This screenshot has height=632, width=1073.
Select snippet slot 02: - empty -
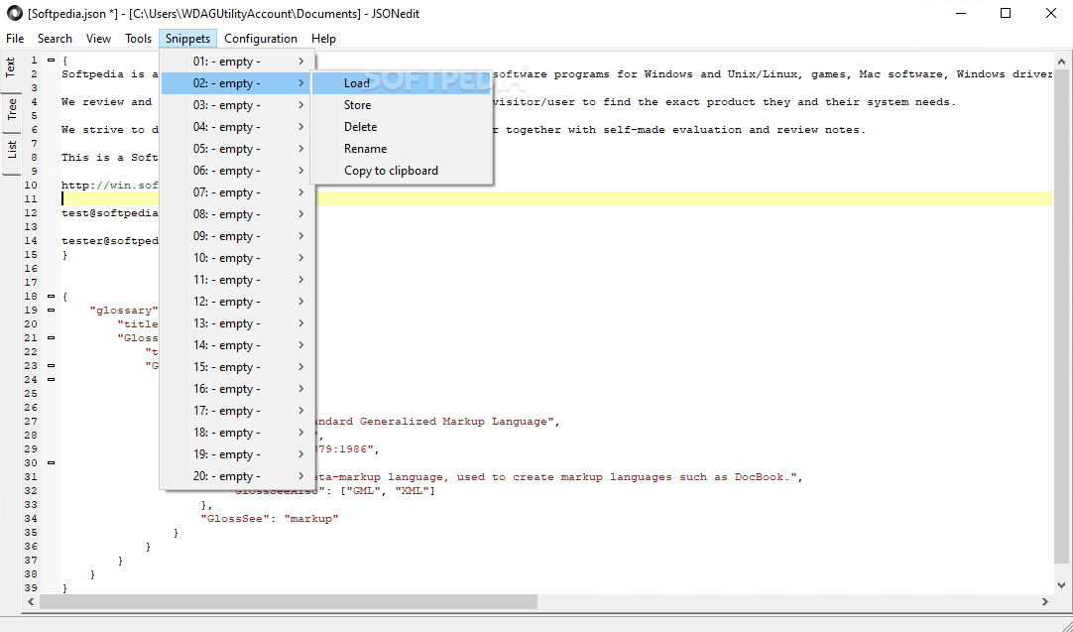pyautogui.click(x=237, y=83)
